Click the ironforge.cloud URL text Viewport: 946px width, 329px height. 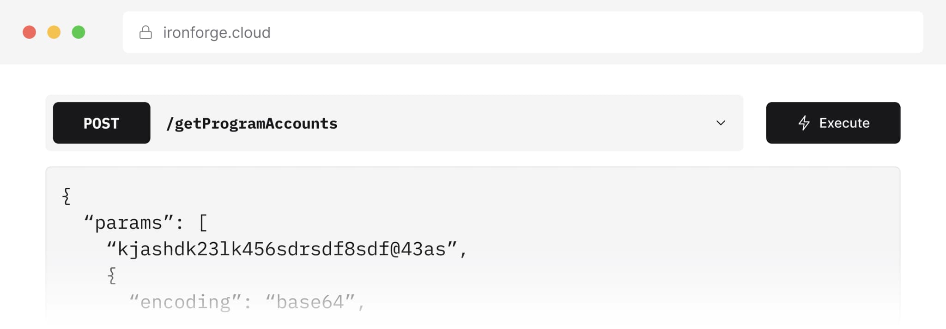click(217, 32)
